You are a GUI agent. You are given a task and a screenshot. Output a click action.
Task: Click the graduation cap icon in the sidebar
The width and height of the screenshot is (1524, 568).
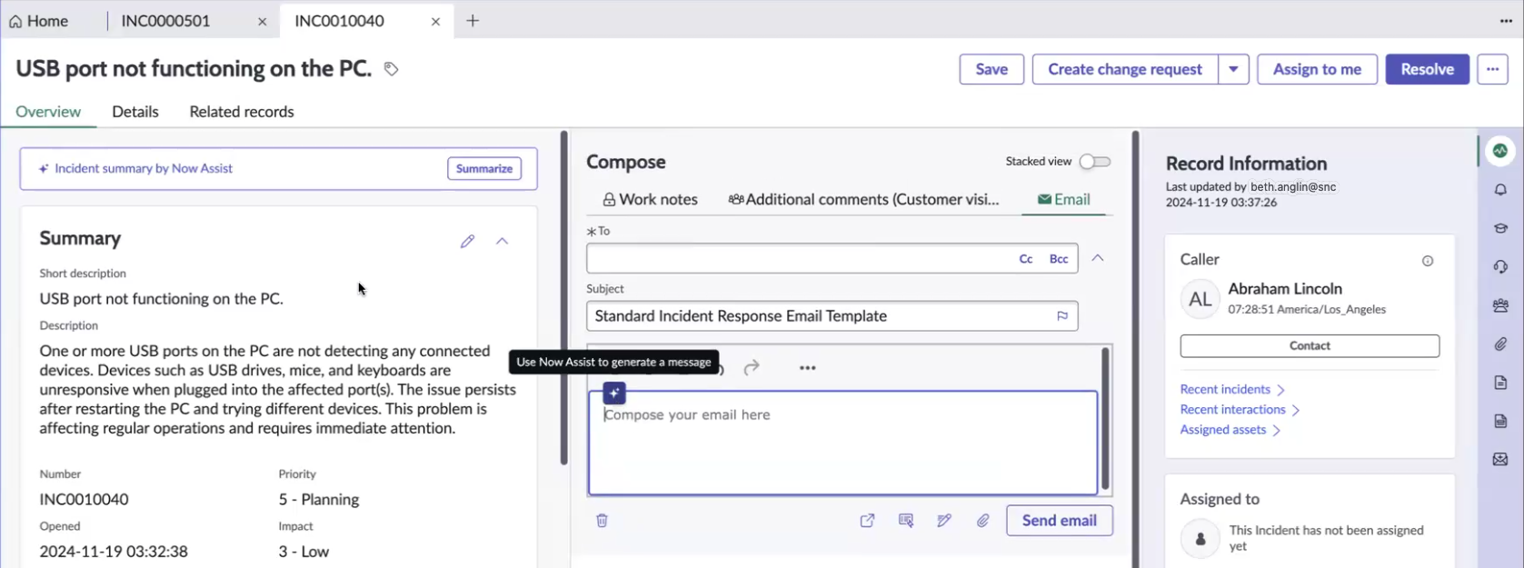point(1500,228)
